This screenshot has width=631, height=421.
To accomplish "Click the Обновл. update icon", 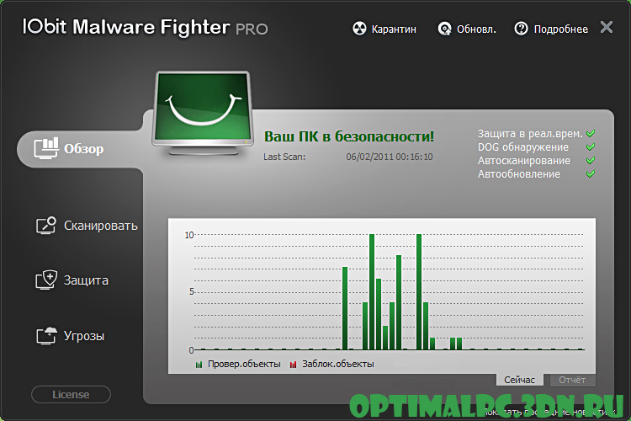I will (x=445, y=29).
